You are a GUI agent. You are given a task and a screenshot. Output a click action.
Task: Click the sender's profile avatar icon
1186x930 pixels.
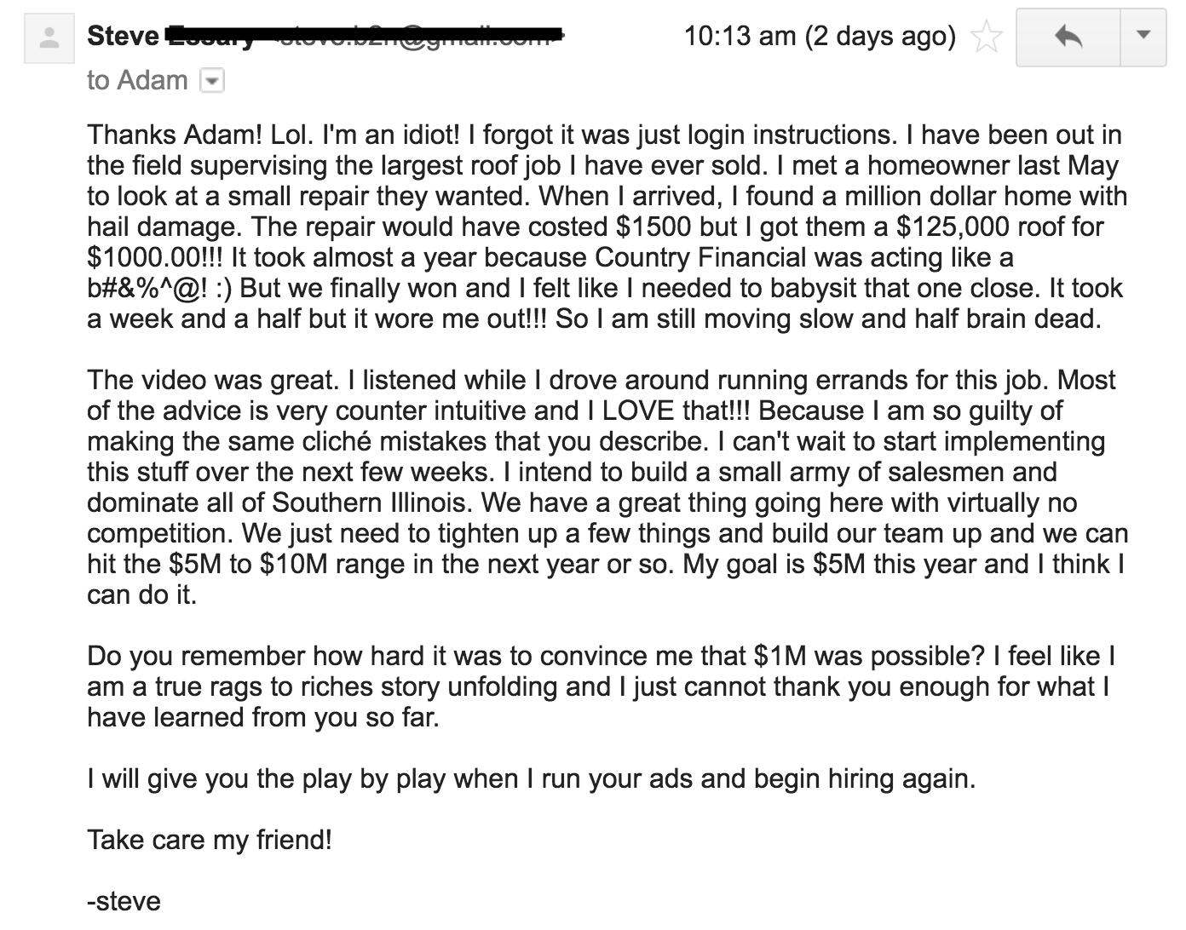[x=49, y=39]
